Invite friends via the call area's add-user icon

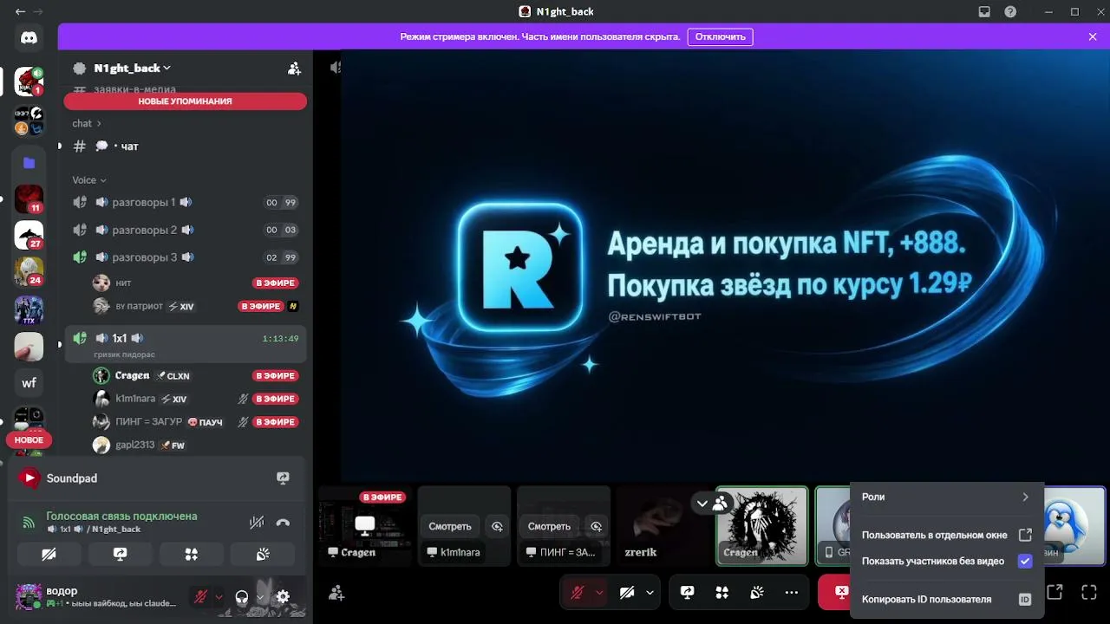[336, 593]
